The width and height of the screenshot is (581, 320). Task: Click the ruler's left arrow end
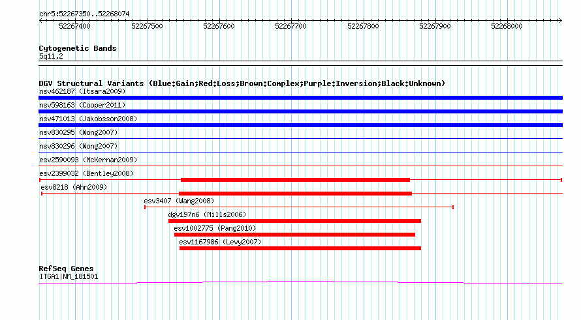[40, 21]
